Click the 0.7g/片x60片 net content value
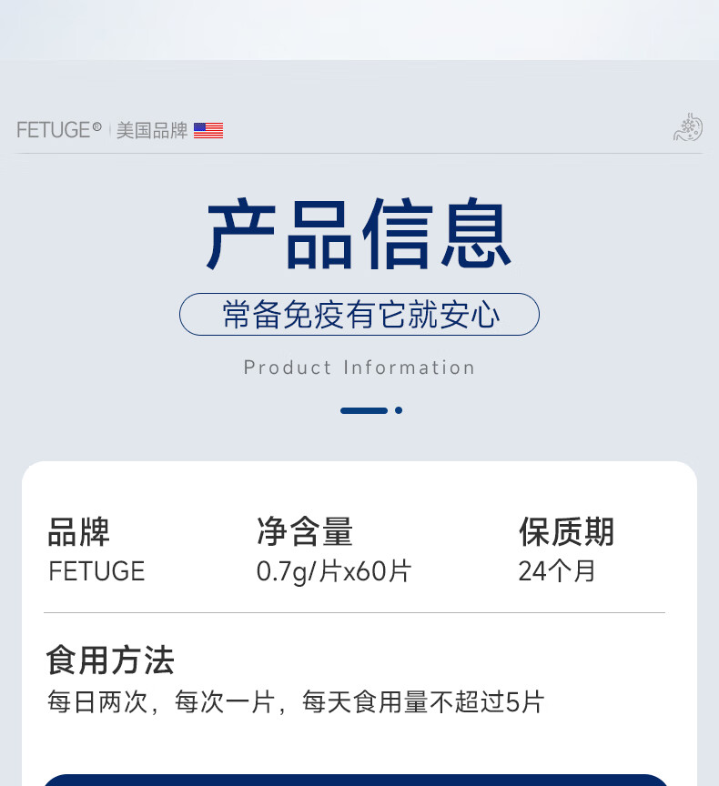 (334, 571)
